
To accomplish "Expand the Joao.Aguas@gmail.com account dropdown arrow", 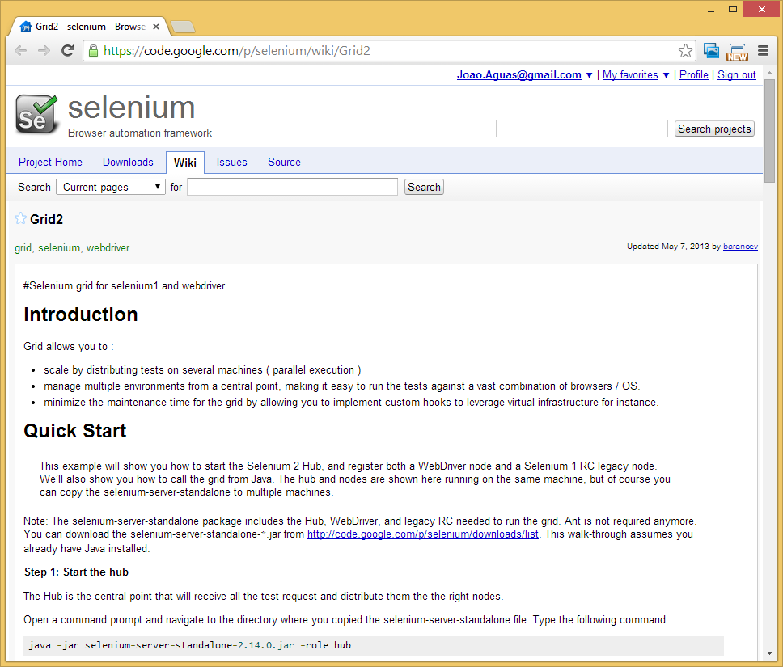I will coord(589,75).
